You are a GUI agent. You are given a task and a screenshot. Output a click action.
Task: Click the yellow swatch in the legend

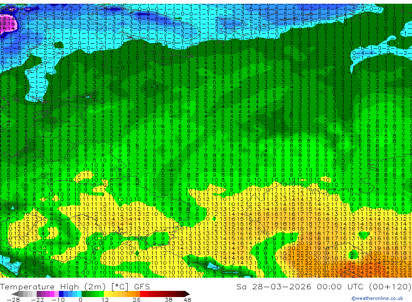[x=106, y=294]
